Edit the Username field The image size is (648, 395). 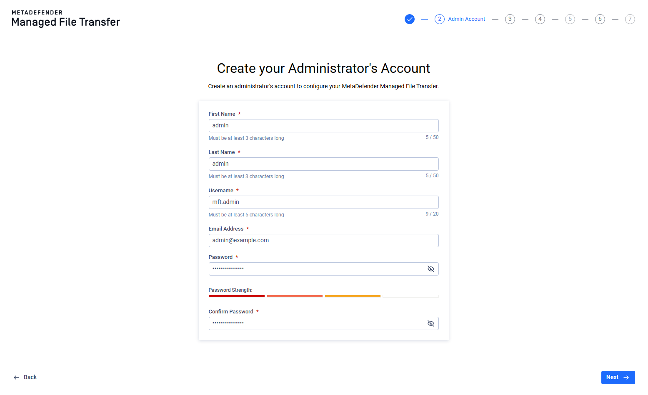[323, 202]
